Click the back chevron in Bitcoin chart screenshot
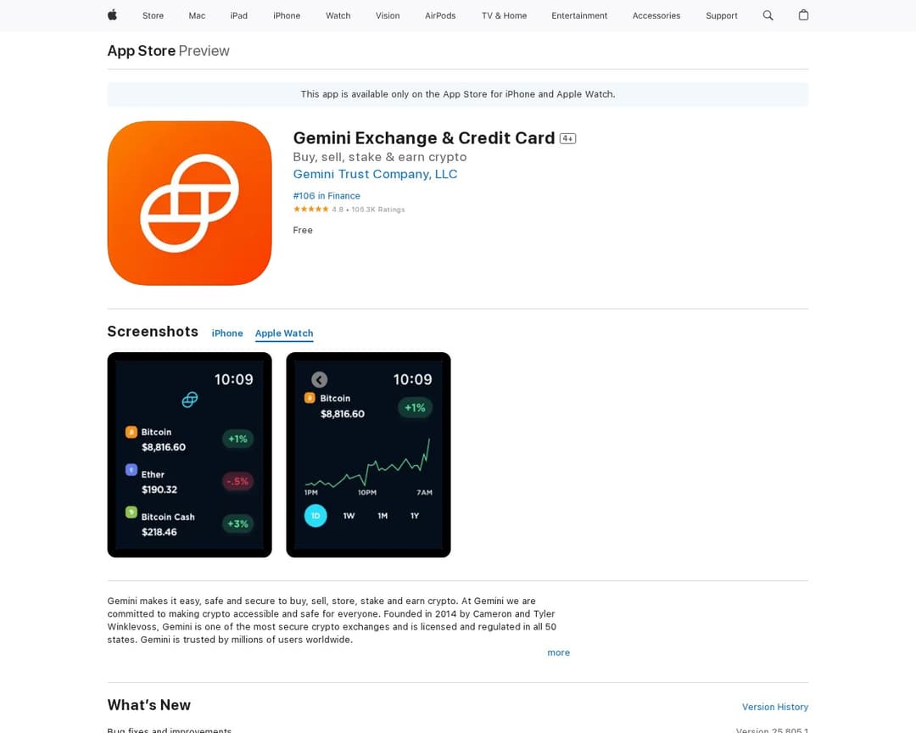This screenshot has height=733, width=916. coord(319,380)
